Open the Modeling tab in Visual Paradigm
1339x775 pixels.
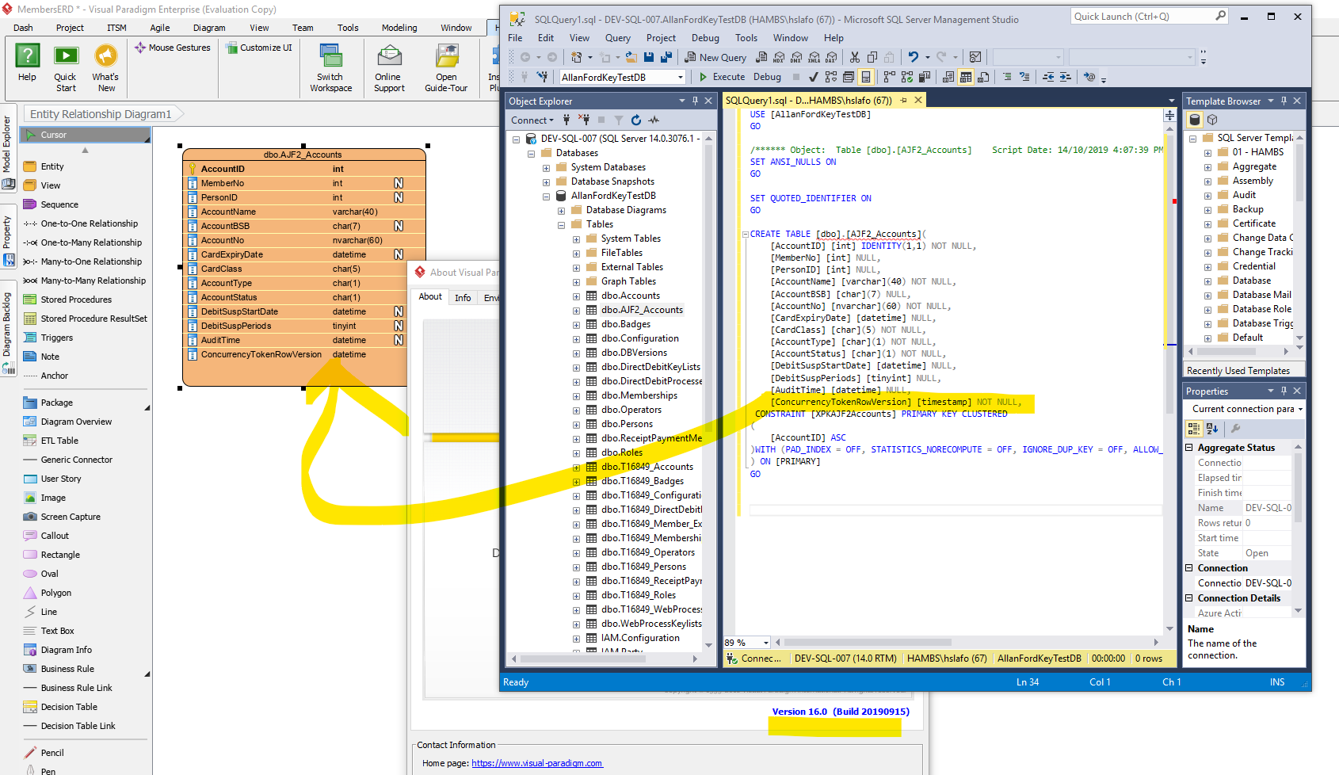399,28
